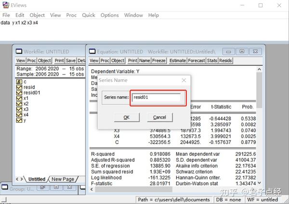289x204 pixels.
Task: Select the x1 series icon
Action: [x=19, y=98]
